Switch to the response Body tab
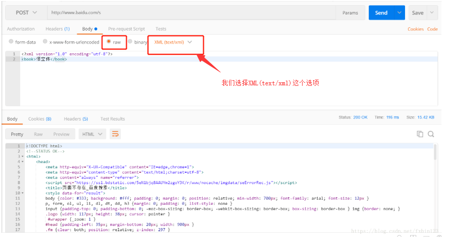 click(x=12, y=119)
